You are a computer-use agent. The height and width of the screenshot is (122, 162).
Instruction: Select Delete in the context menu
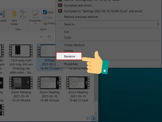coord(68,51)
